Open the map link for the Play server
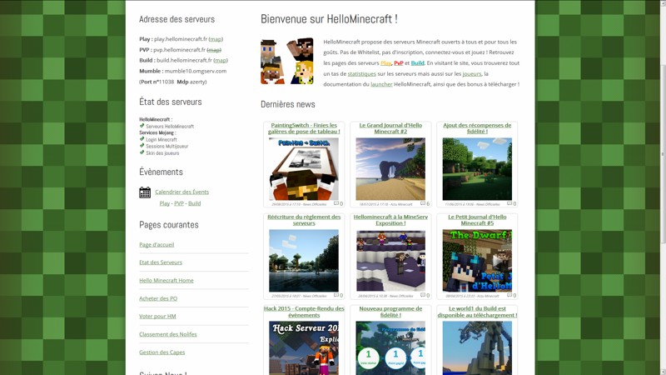Viewport: 666px width, 375px height. tap(216, 39)
